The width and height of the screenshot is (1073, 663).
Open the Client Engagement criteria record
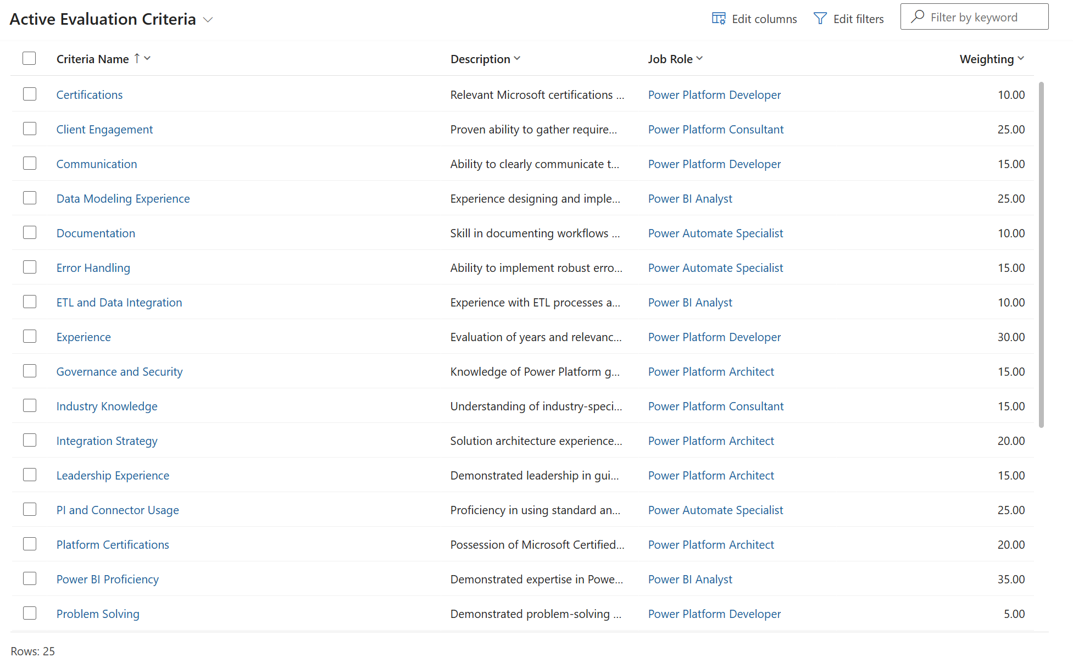click(x=104, y=130)
